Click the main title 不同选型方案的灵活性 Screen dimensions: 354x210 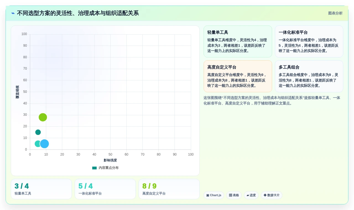[x=78, y=13]
